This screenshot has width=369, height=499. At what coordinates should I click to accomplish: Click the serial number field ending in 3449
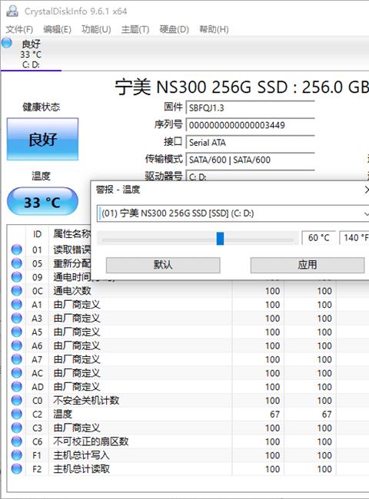tap(250, 125)
